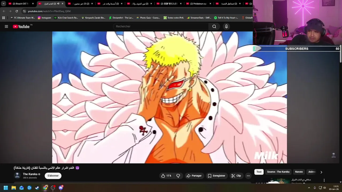Go to the YouTube home logo
Image resolution: width=342 pixels, height=192 pixels.
click(x=21, y=26)
